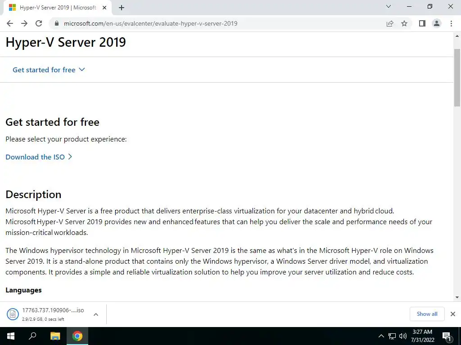461x345 pixels.
Task: Click the Download the ISO link
Action: click(x=39, y=157)
